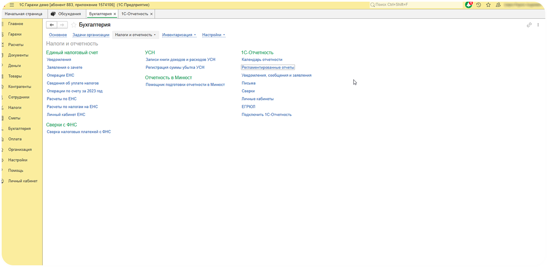The height and width of the screenshot is (267, 547).
Task: Open the Регламентированные отчеты link
Action: tap(268, 67)
